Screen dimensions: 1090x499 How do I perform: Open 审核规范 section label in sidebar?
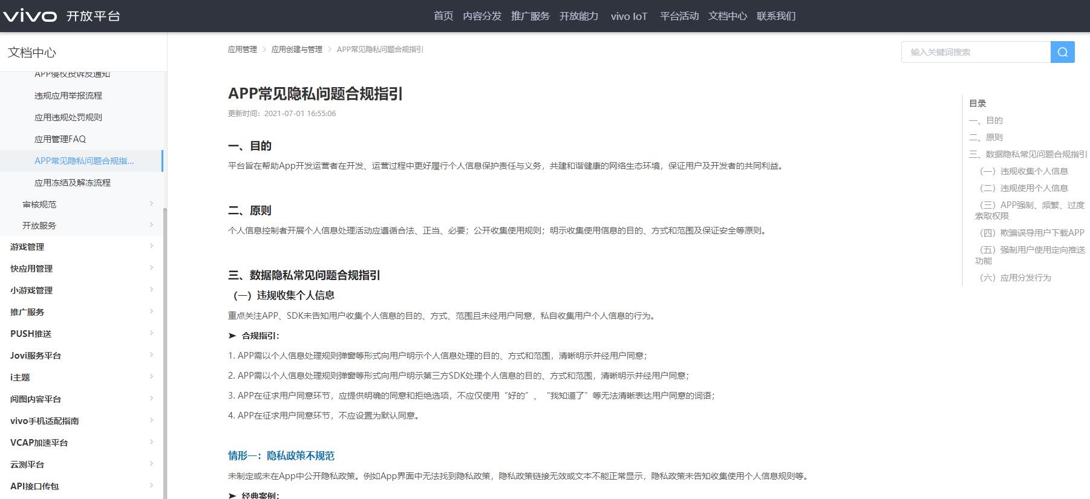click(39, 204)
